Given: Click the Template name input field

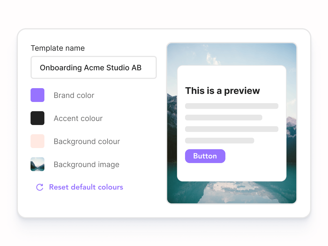Looking at the screenshot, I should (93, 67).
